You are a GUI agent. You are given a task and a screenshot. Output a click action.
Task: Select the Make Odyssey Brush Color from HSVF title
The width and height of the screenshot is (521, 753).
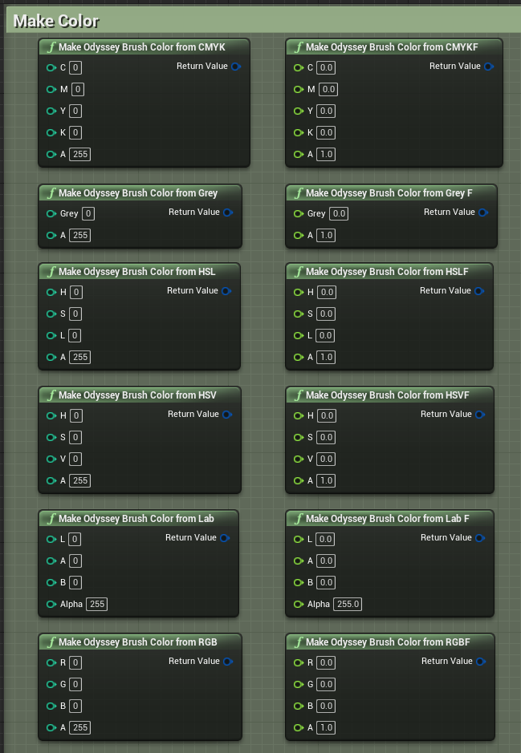click(388, 395)
